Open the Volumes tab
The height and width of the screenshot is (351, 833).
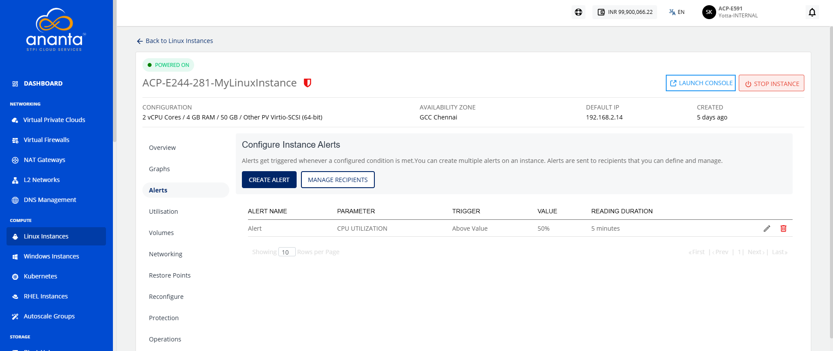pyautogui.click(x=161, y=233)
